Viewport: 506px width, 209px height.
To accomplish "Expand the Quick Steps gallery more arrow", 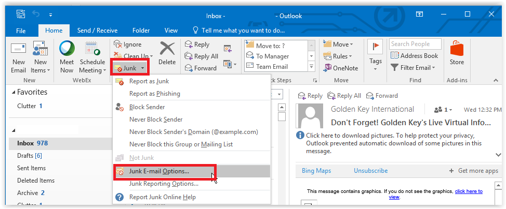I will click(311, 67).
